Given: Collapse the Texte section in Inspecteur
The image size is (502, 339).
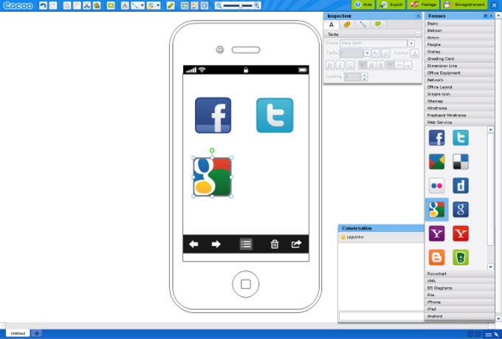Looking at the screenshot, I should tap(418, 34).
